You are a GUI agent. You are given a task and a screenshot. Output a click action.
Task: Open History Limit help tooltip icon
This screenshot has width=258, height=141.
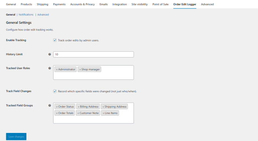(49, 54)
